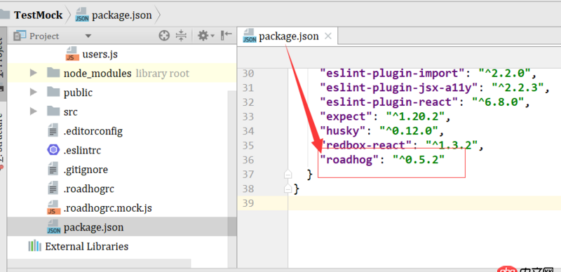
Task: Hide the Project tool window icon
Action: tap(226, 35)
